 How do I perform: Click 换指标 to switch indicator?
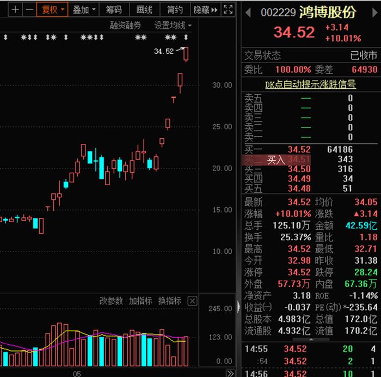click(x=170, y=301)
